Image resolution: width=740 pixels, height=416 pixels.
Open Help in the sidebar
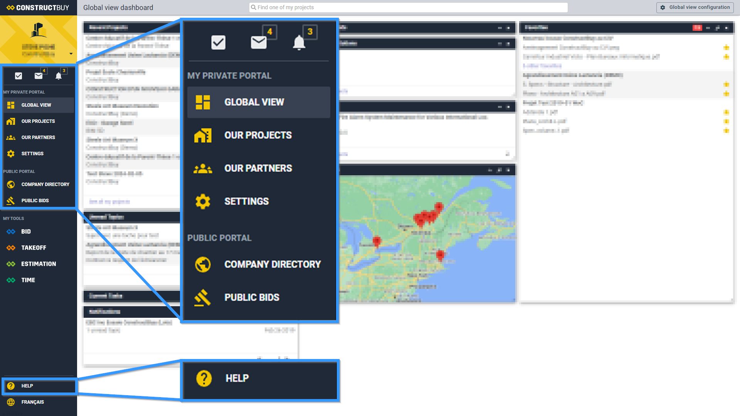pos(39,386)
